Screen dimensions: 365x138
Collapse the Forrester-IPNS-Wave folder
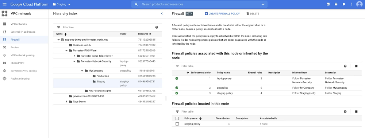point(66,50)
